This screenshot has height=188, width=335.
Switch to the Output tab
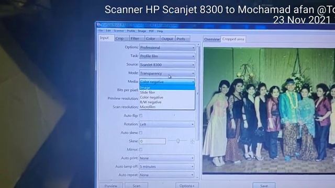pyautogui.click(x=167, y=39)
